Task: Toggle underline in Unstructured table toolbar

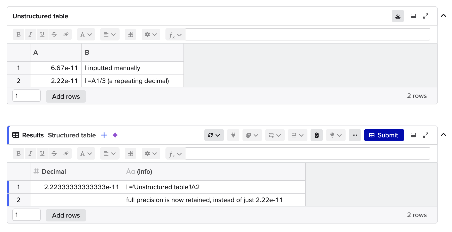Action: click(42, 34)
